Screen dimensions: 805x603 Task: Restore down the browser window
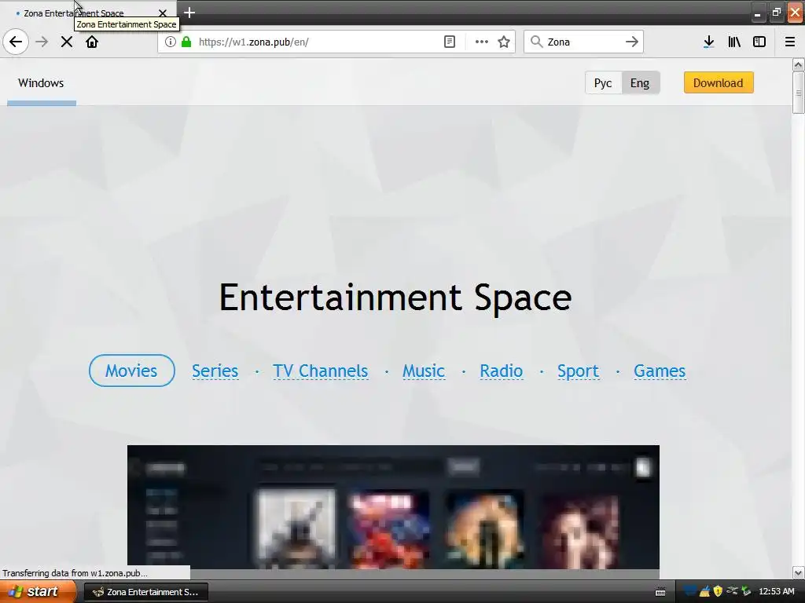pos(776,13)
